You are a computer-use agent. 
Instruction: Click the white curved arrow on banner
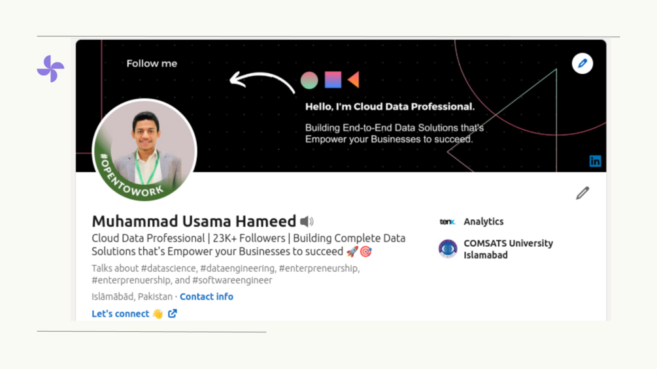[261, 80]
